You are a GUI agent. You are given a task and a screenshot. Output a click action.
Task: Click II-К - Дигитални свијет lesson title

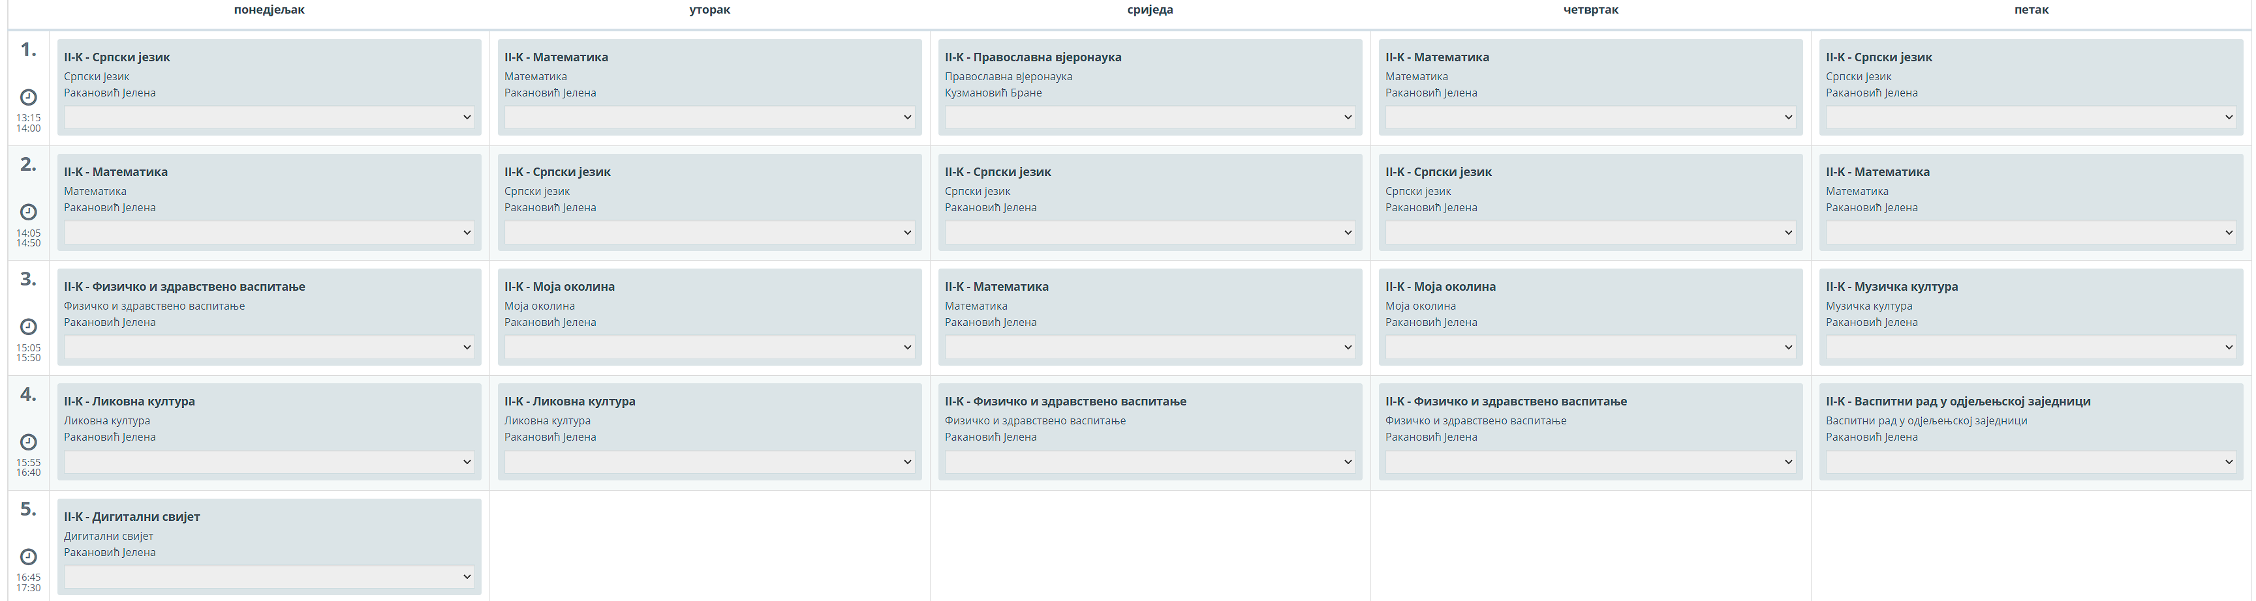pos(131,516)
